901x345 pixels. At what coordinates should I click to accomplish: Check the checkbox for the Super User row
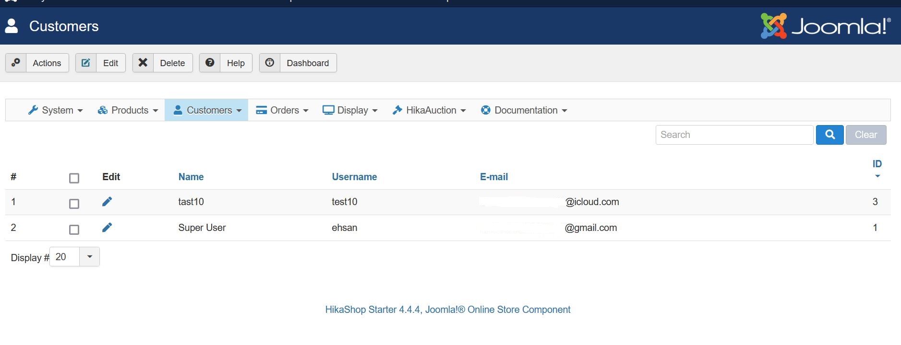(x=74, y=230)
